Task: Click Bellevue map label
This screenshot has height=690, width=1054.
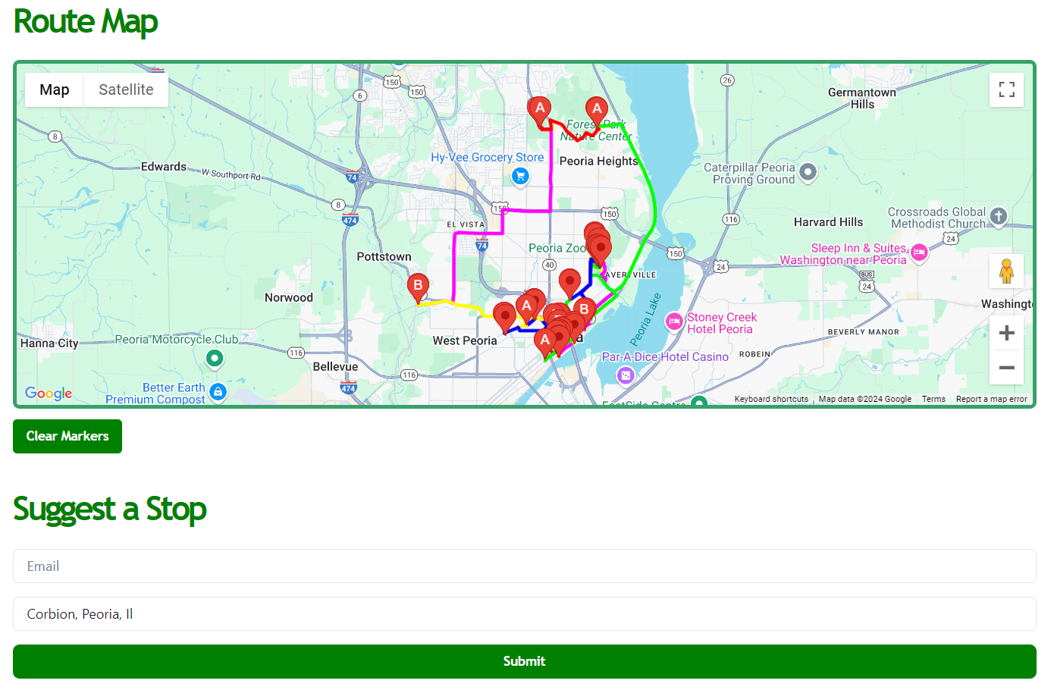Action: click(x=335, y=366)
